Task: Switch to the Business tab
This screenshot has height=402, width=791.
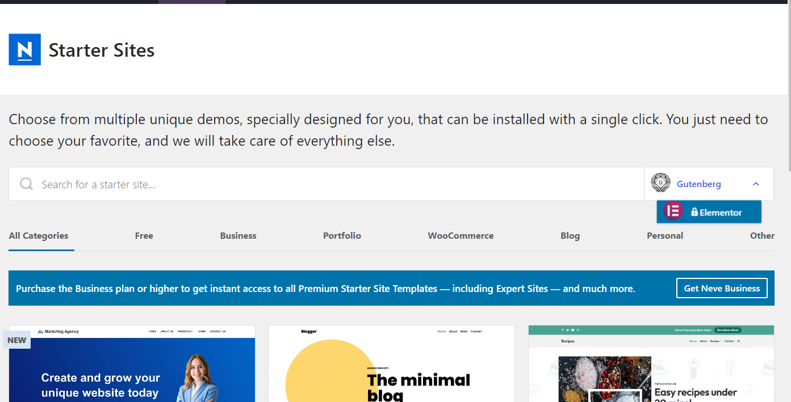Action: coord(238,236)
